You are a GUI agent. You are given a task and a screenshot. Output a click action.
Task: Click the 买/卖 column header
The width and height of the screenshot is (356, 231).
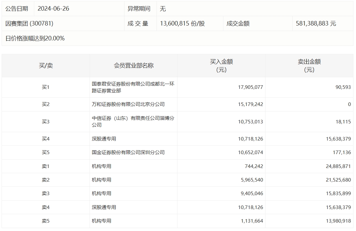(46, 66)
